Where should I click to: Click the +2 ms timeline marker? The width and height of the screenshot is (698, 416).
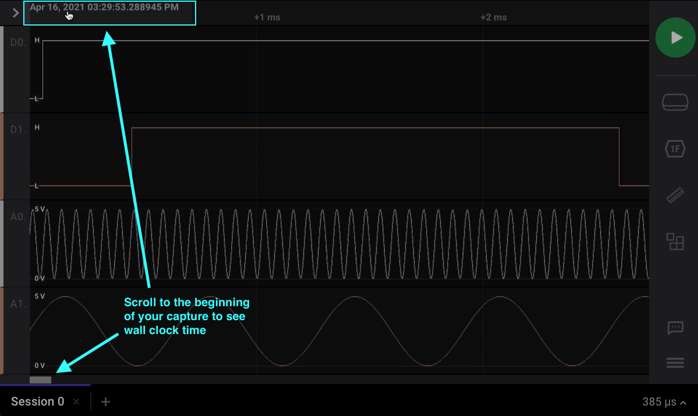493,17
